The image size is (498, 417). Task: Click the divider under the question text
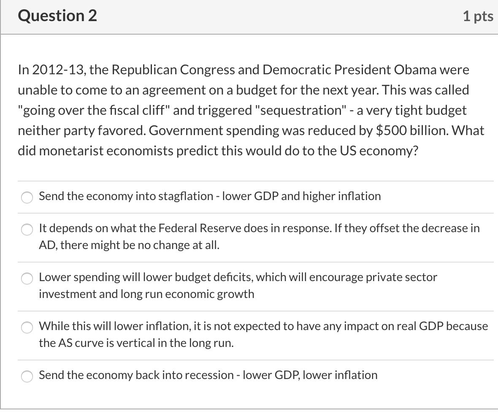257,181
